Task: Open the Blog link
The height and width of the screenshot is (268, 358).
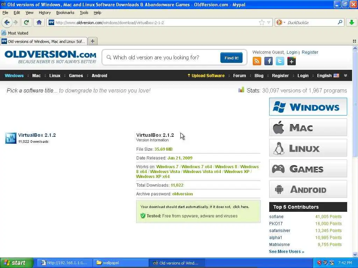Action: (x=259, y=75)
